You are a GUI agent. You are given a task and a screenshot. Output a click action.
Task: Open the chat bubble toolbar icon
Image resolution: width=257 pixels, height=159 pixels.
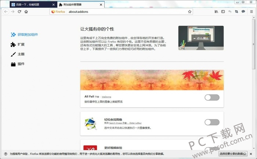(x=243, y=11)
